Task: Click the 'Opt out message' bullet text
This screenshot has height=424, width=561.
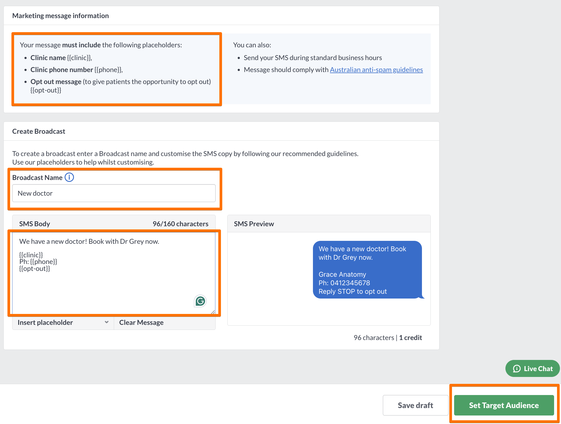Action: [121, 86]
